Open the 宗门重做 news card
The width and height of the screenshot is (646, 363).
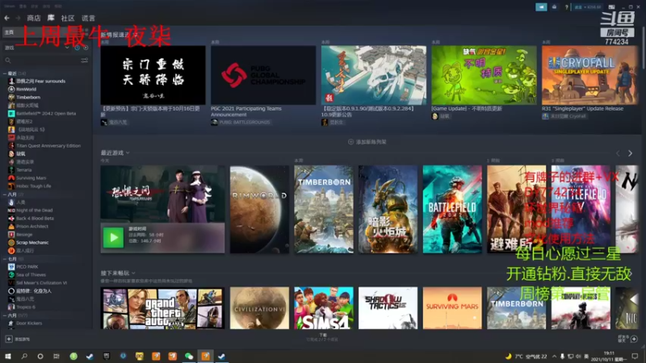153,75
